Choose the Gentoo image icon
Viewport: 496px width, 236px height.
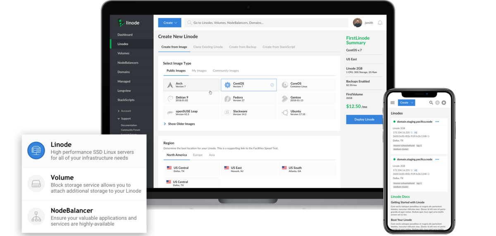click(x=285, y=99)
